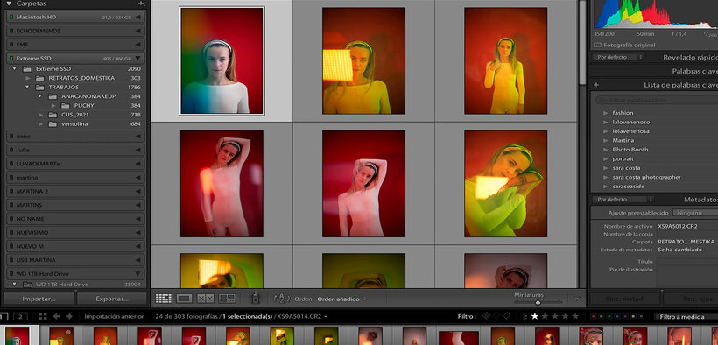Move the Miniaturas thumbnail size slider

[x=538, y=302]
